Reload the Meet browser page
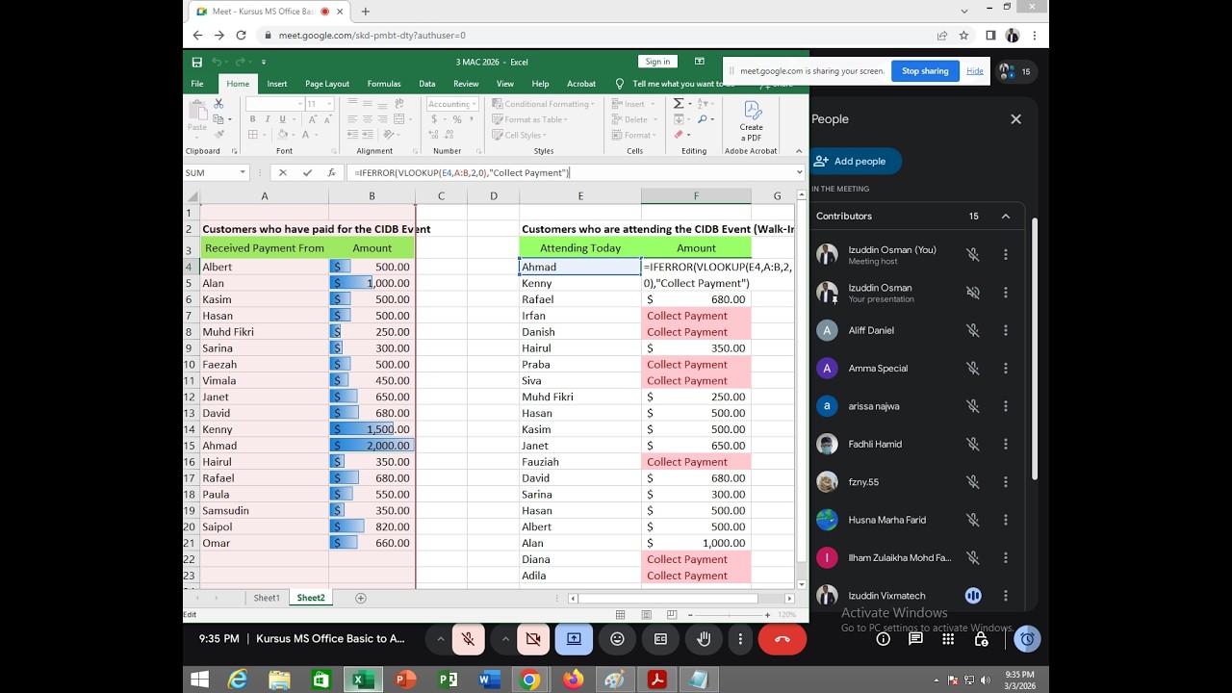Screen dimensions: 1232x693 pyautogui.click(x=242, y=36)
